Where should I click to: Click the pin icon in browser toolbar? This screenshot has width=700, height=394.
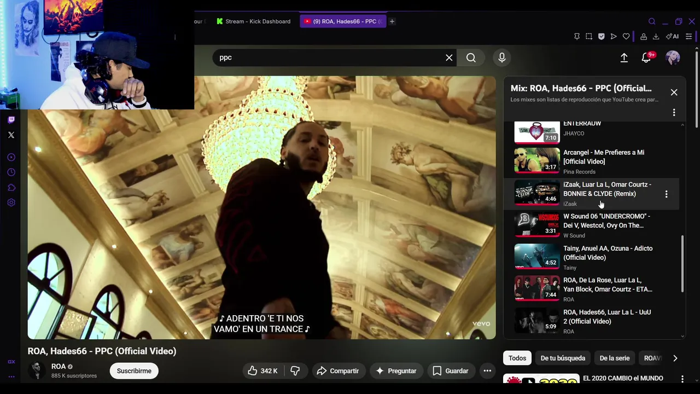(577, 37)
